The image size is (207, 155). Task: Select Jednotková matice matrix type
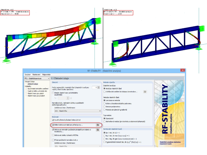click(104, 122)
